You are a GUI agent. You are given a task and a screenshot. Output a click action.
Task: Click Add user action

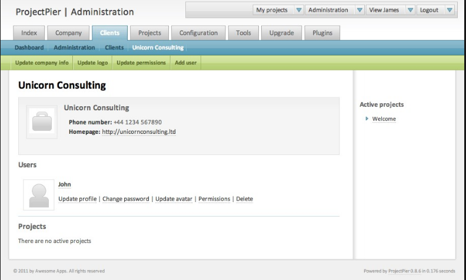[186, 63]
